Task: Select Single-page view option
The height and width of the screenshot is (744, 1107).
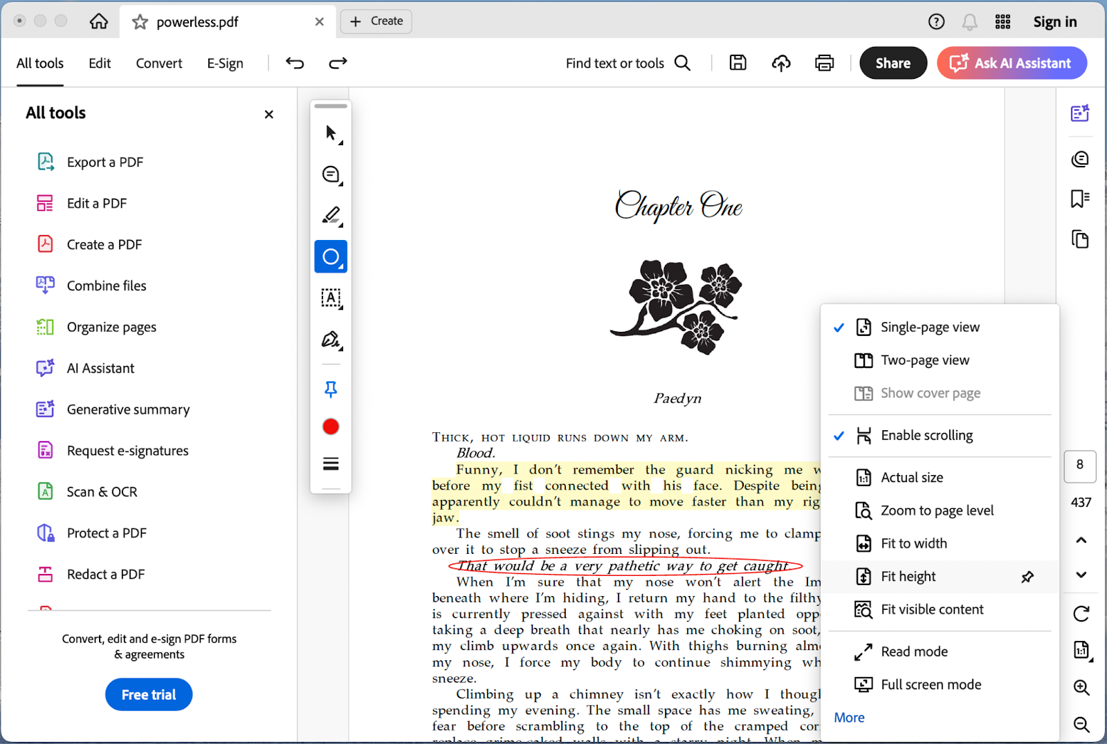Action: tap(929, 327)
